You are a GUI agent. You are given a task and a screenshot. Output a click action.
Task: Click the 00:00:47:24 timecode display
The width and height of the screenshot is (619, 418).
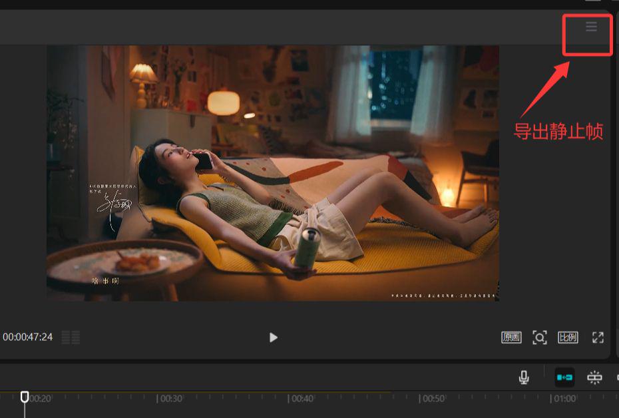click(x=28, y=337)
